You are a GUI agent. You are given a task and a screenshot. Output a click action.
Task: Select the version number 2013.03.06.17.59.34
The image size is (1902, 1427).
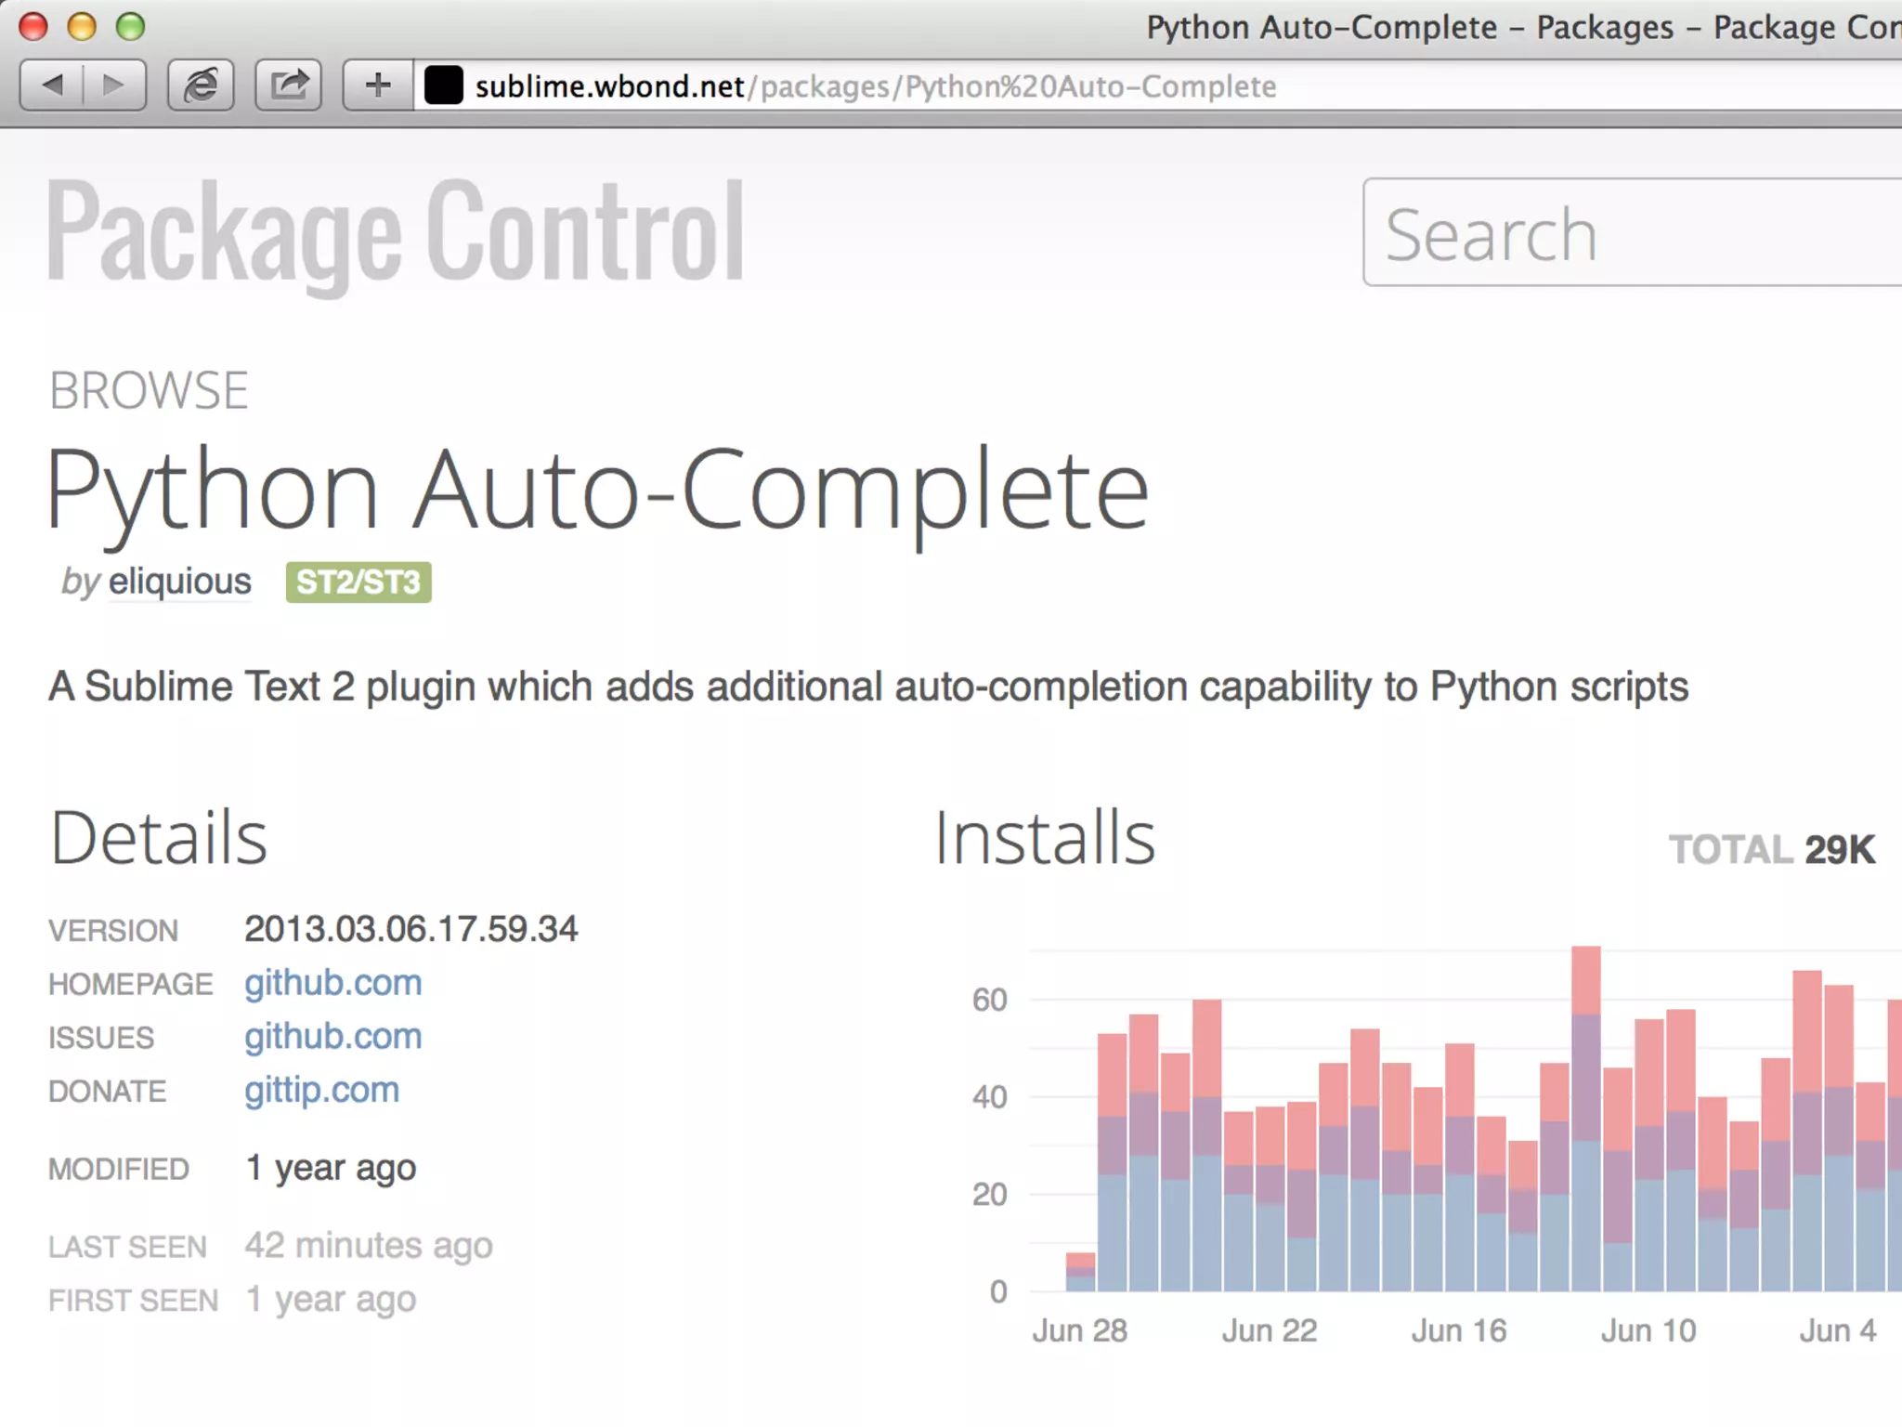(x=410, y=929)
